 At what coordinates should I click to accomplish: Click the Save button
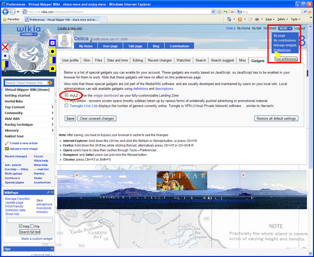pos(70,118)
